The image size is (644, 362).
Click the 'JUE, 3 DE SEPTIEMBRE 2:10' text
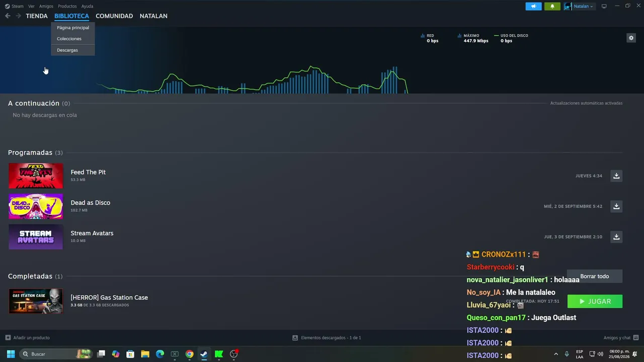pyautogui.click(x=573, y=237)
